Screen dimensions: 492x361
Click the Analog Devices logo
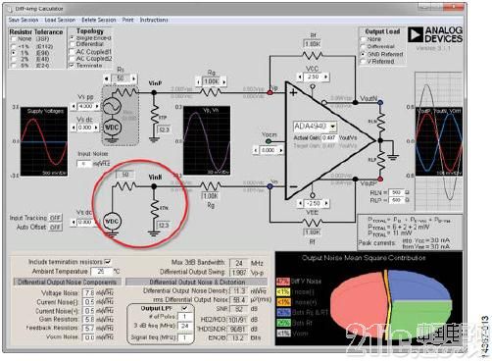435,34
